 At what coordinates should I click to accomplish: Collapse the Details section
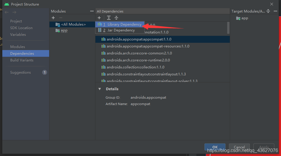tap(100, 89)
